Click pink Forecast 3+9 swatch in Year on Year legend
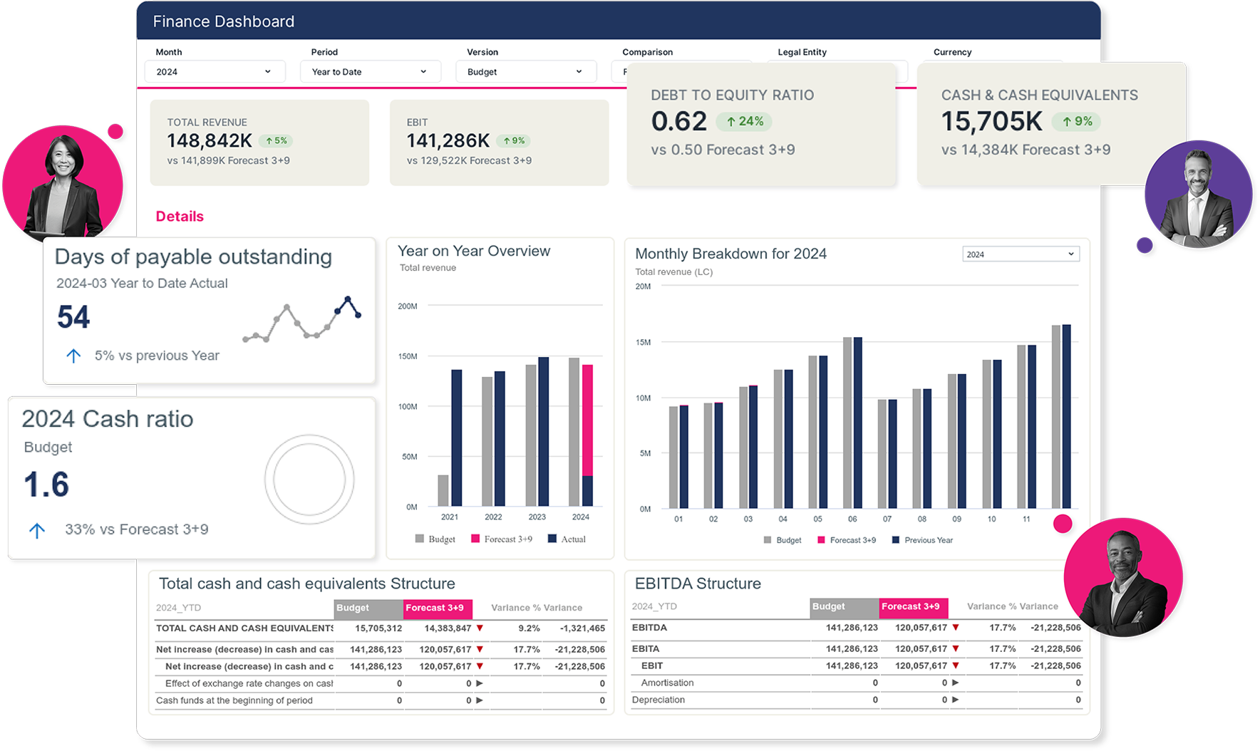 pyautogui.click(x=475, y=539)
